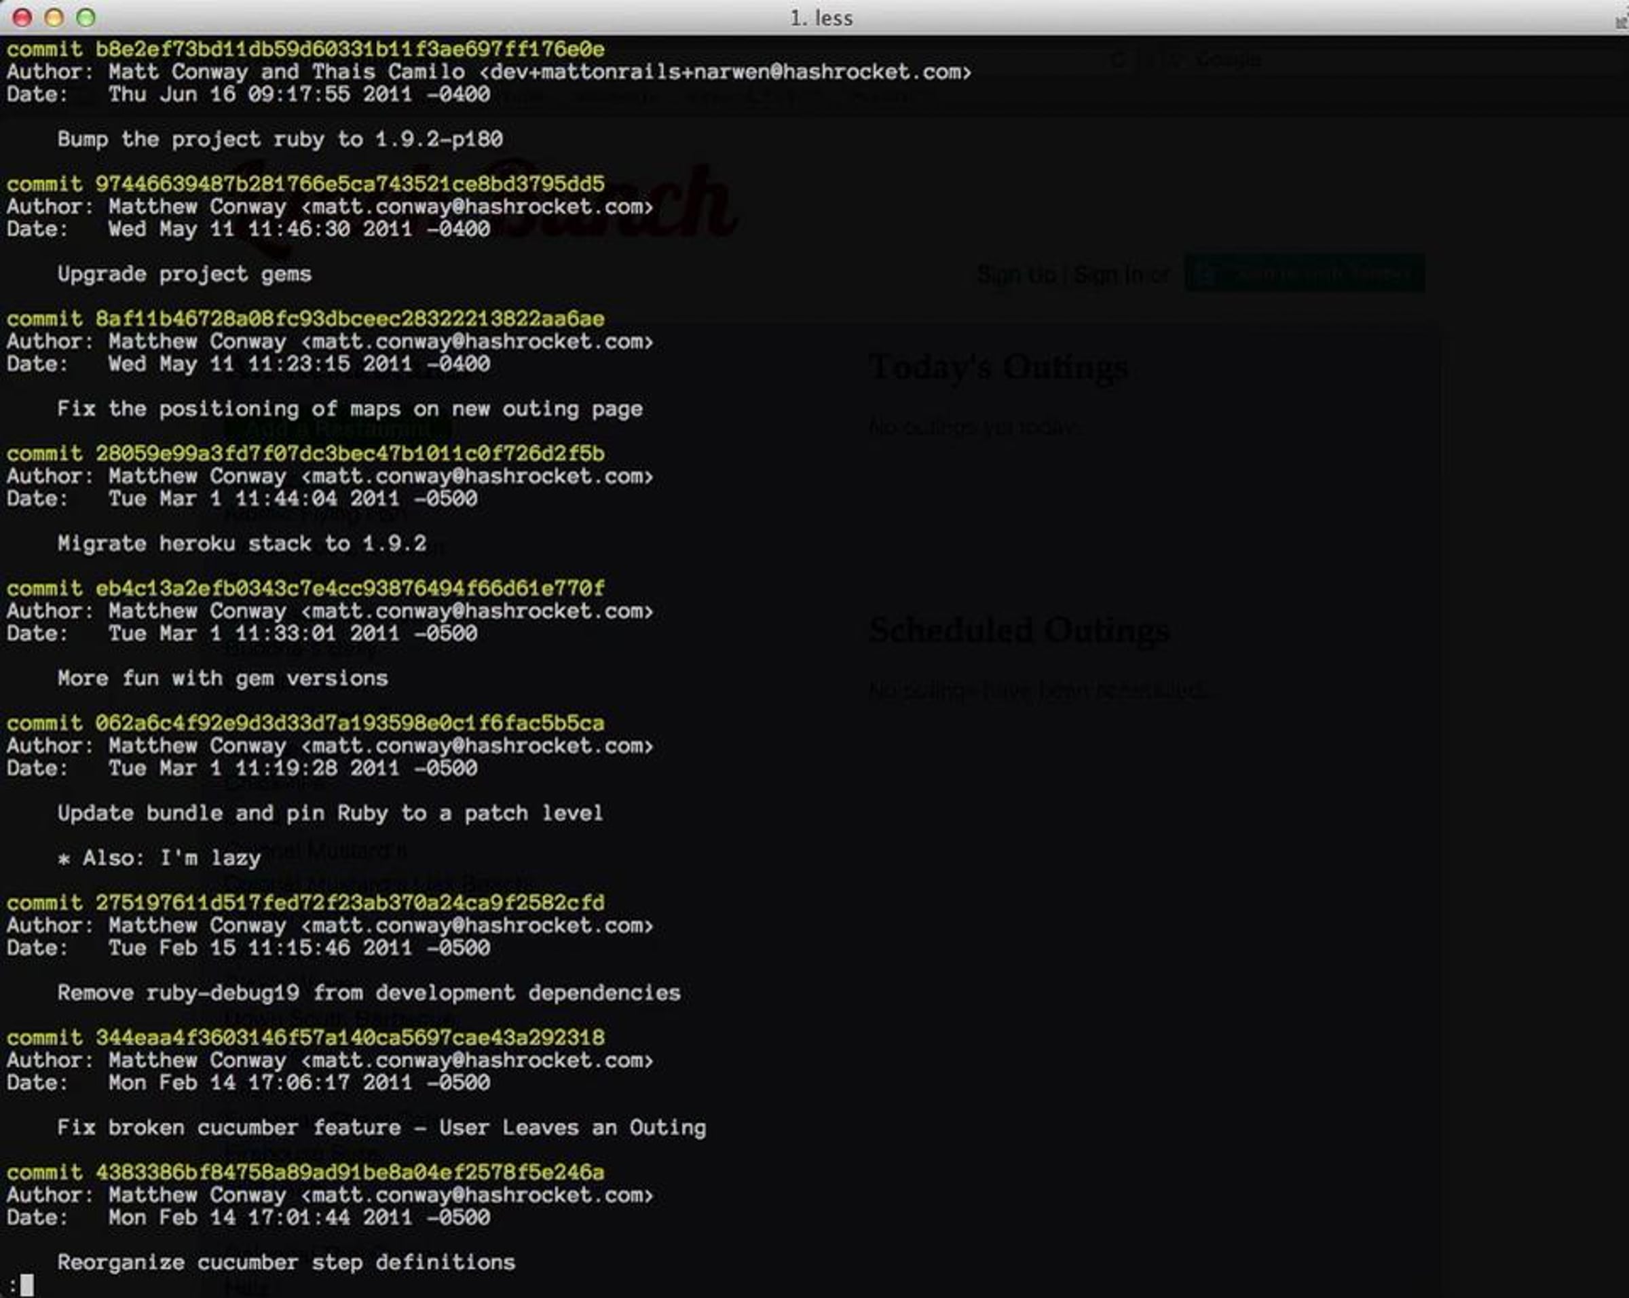The width and height of the screenshot is (1629, 1298).
Task: Click 'Scheduled Outings' heading in background browser
Action: tap(1019, 630)
